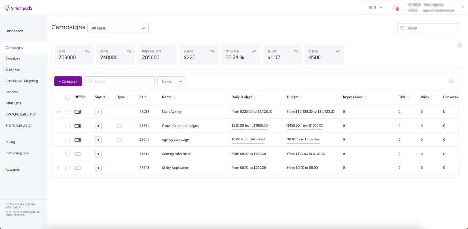
Task: Click the SmartyAds logo
Action: coord(18,8)
